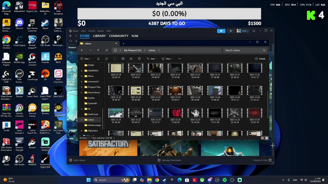Open Discord from the desktop icons
The height and width of the screenshot is (184, 328).
pos(19,24)
